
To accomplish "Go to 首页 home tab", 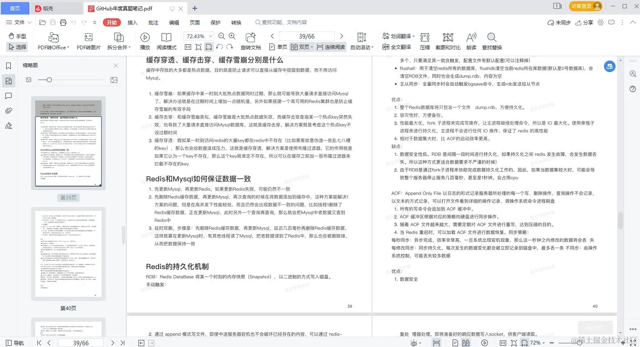I will pyautogui.click(x=15, y=8).
